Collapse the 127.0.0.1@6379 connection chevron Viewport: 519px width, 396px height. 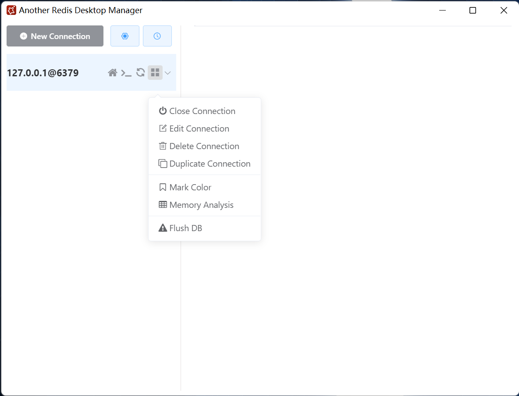[167, 73]
